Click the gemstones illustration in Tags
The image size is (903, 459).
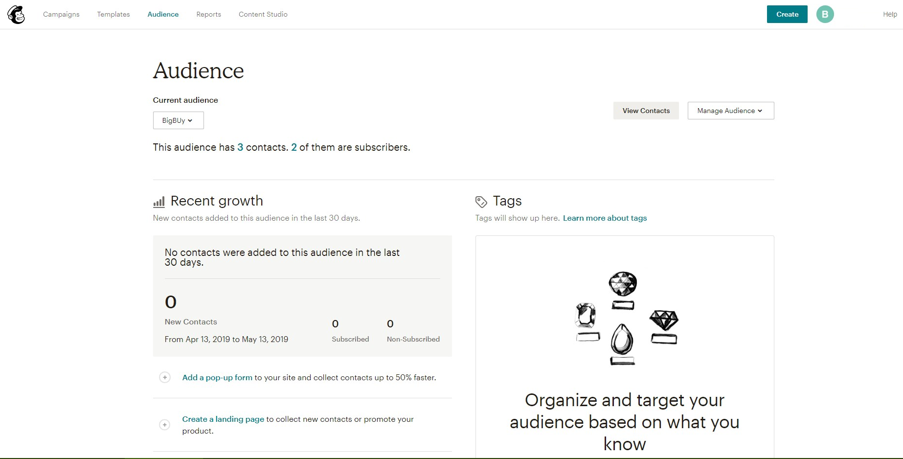pyautogui.click(x=625, y=318)
